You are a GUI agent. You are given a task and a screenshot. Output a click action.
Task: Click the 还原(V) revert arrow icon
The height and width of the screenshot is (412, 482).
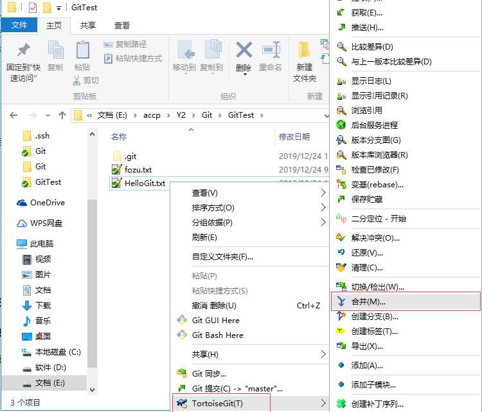click(341, 252)
